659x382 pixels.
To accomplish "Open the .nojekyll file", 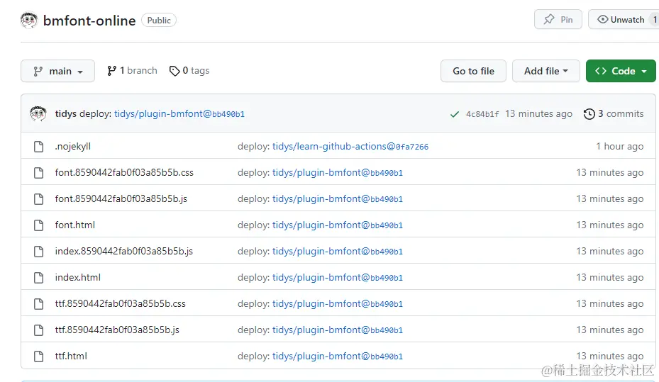I will point(72,147).
